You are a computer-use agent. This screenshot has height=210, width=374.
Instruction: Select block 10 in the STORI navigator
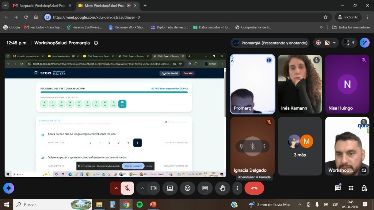coord(122,104)
